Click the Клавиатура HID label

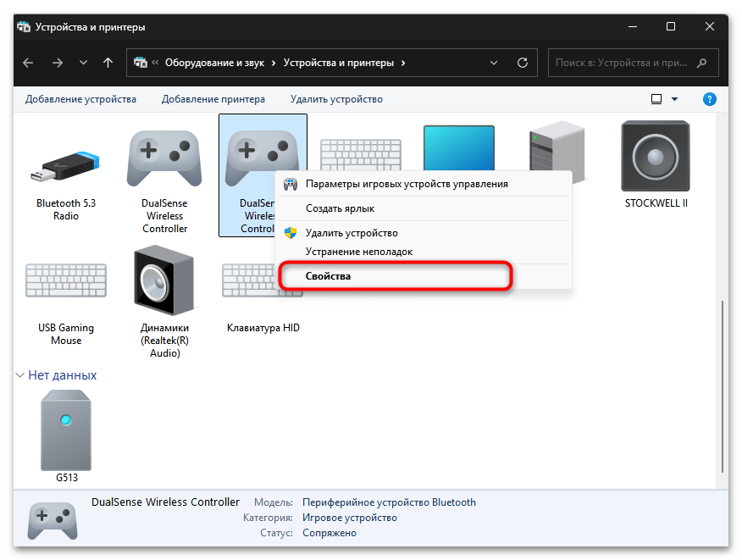click(x=263, y=328)
